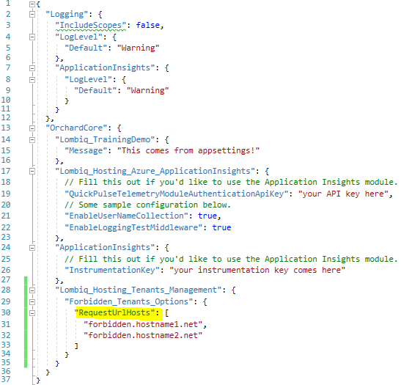Collapse "Forbidden_Tenants_Options" block on line 29

pos(32,302)
